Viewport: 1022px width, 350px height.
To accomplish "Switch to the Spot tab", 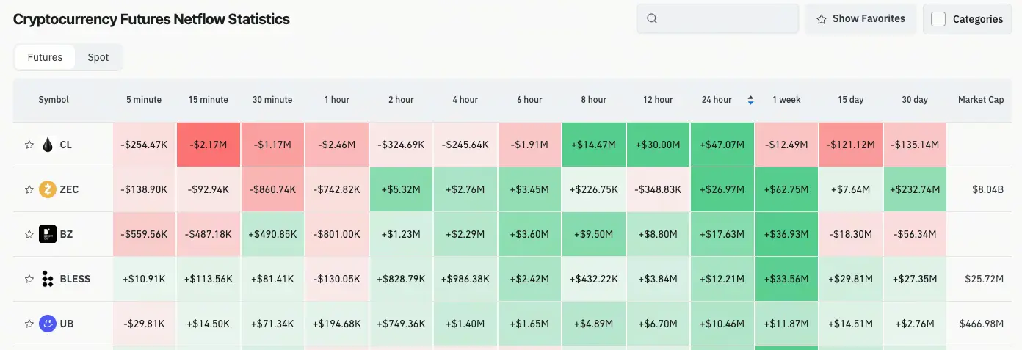I will pos(98,57).
